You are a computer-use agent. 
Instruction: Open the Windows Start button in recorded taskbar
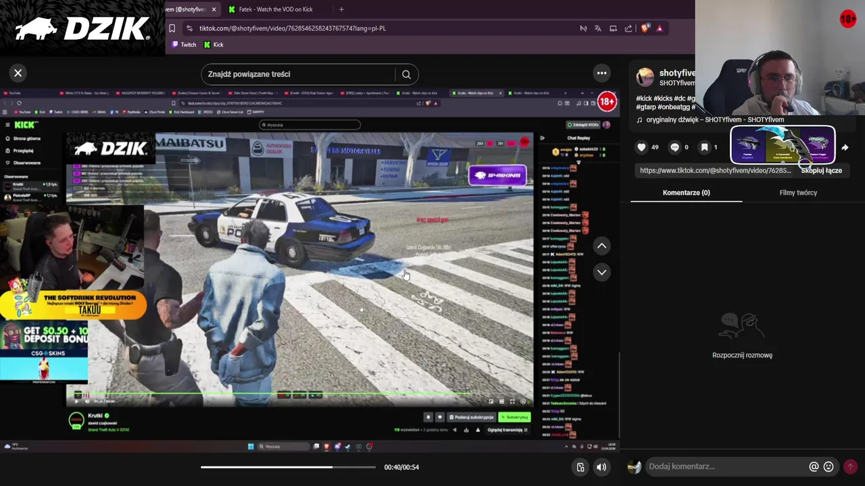point(251,446)
